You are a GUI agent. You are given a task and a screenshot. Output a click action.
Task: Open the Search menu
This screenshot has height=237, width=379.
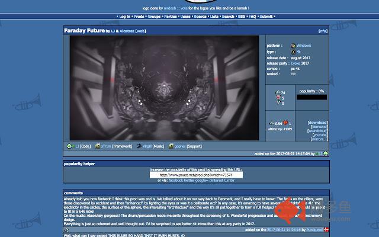tap(228, 17)
